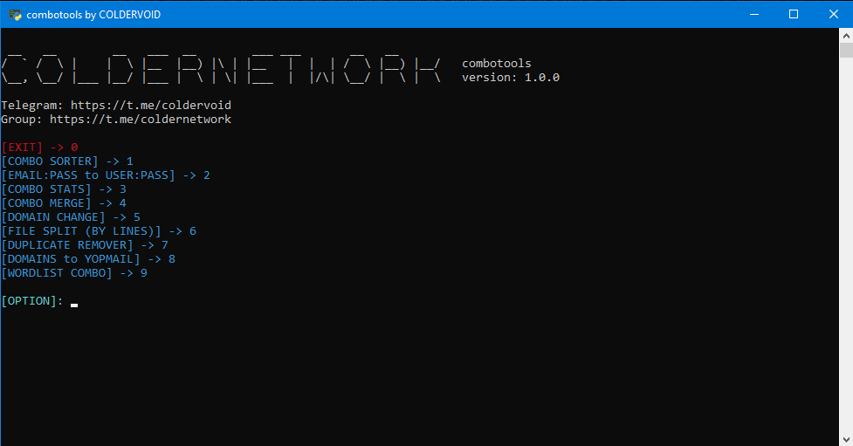Click the [DUPLICATE REMOVER] -> 7 line
Viewport: 853px width, 446px height.
click(85, 245)
